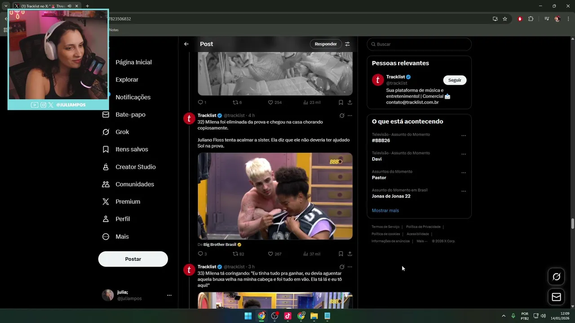Open Grok icon on post 33
This screenshot has width=575, height=323.
342,267
